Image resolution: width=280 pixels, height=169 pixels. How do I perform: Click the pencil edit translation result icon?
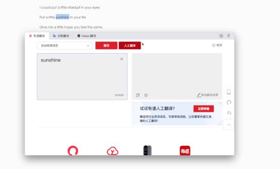click(199, 95)
